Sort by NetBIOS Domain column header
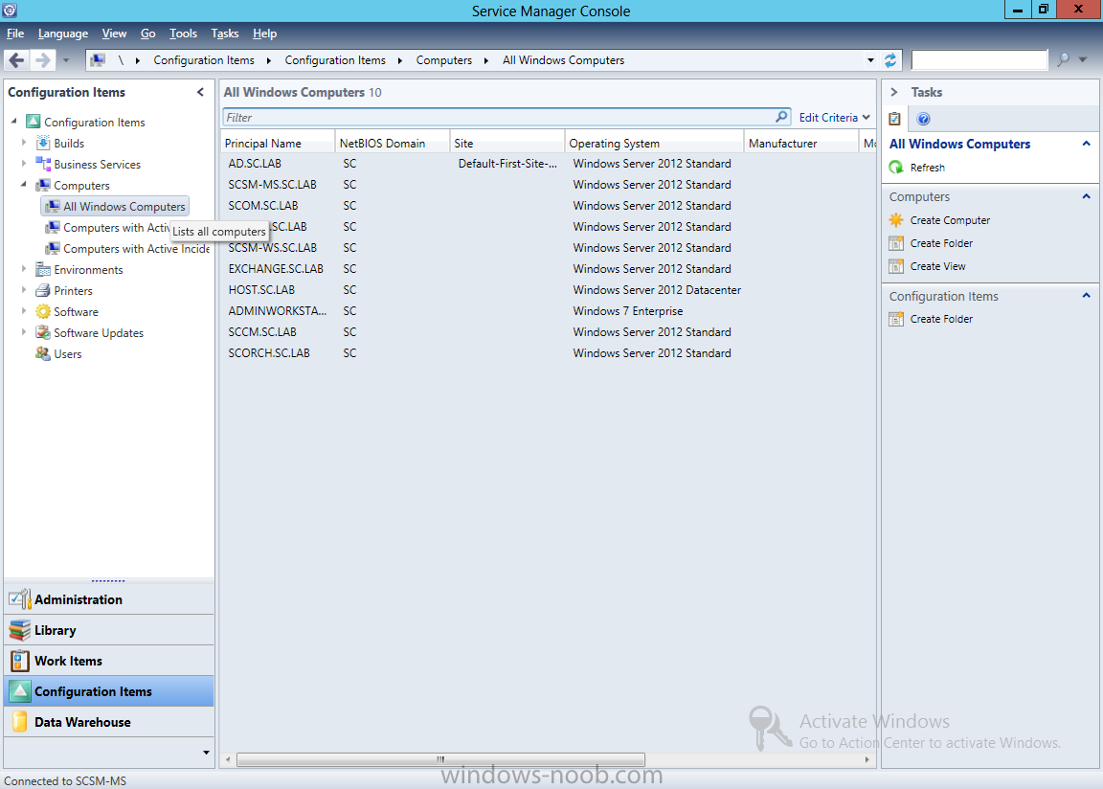Screen dimensions: 1103x789 click(392, 143)
